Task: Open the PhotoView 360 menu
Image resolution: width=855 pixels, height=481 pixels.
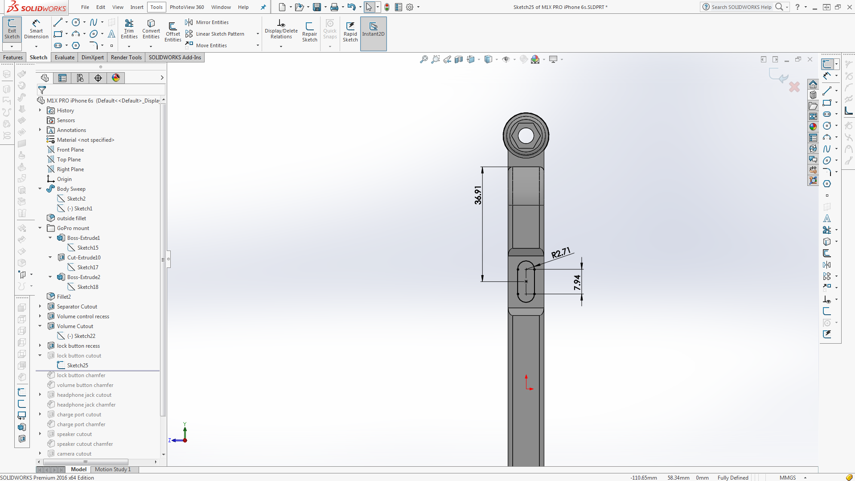Action: pyautogui.click(x=187, y=7)
